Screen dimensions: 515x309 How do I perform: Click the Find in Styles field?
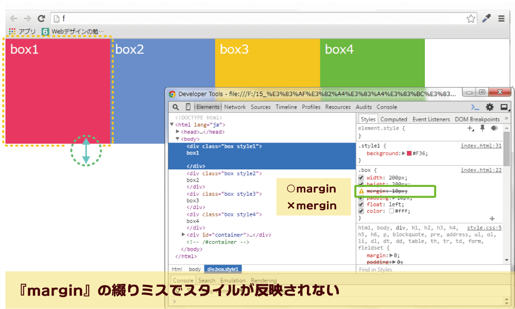[374, 269]
